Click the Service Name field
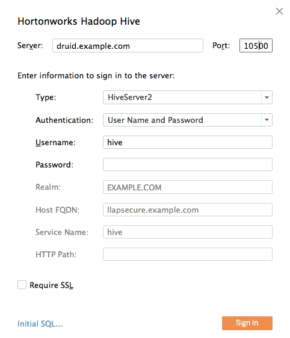 point(188,232)
